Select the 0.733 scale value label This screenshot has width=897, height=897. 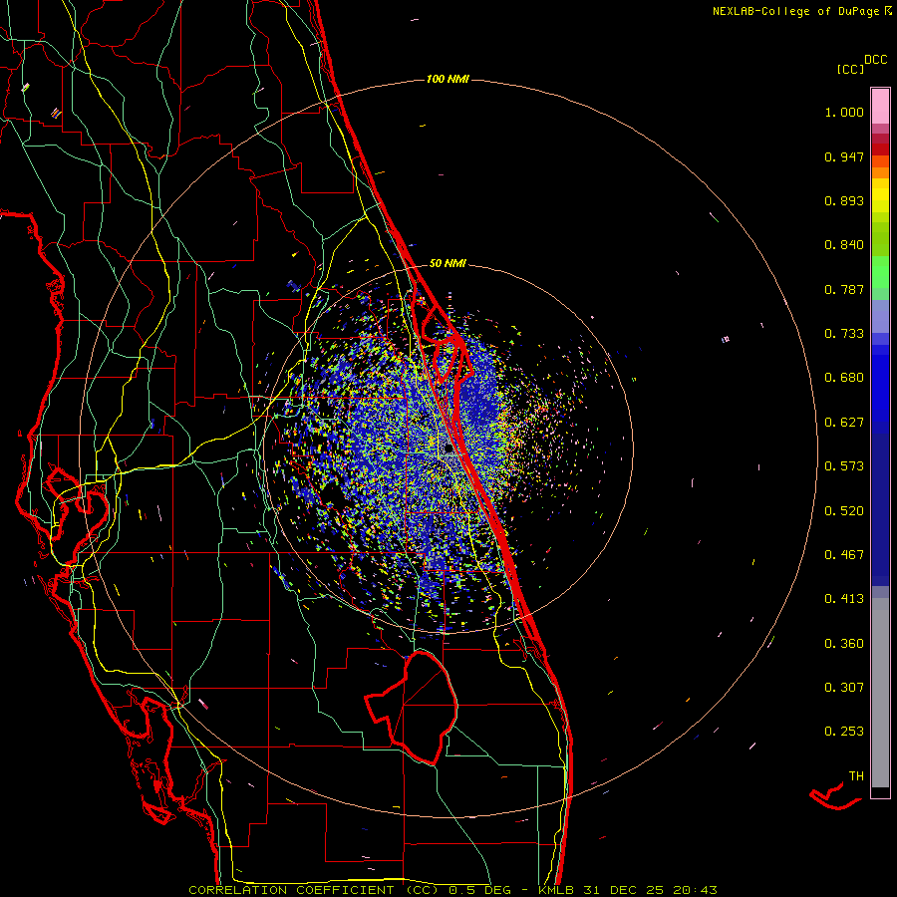(844, 334)
